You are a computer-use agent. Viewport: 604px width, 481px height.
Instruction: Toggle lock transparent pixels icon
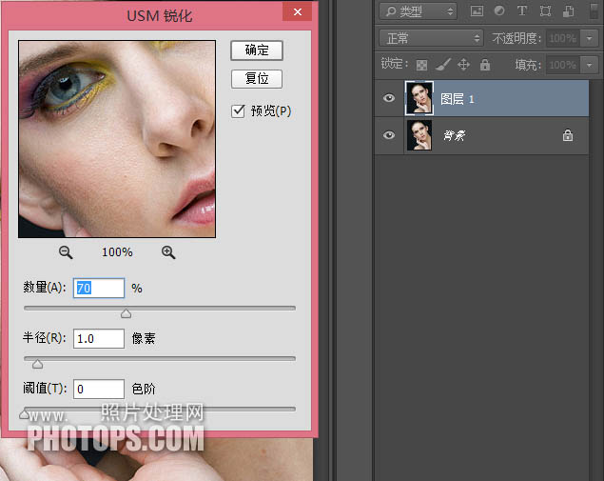pyautogui.click(x=421, y=65)
